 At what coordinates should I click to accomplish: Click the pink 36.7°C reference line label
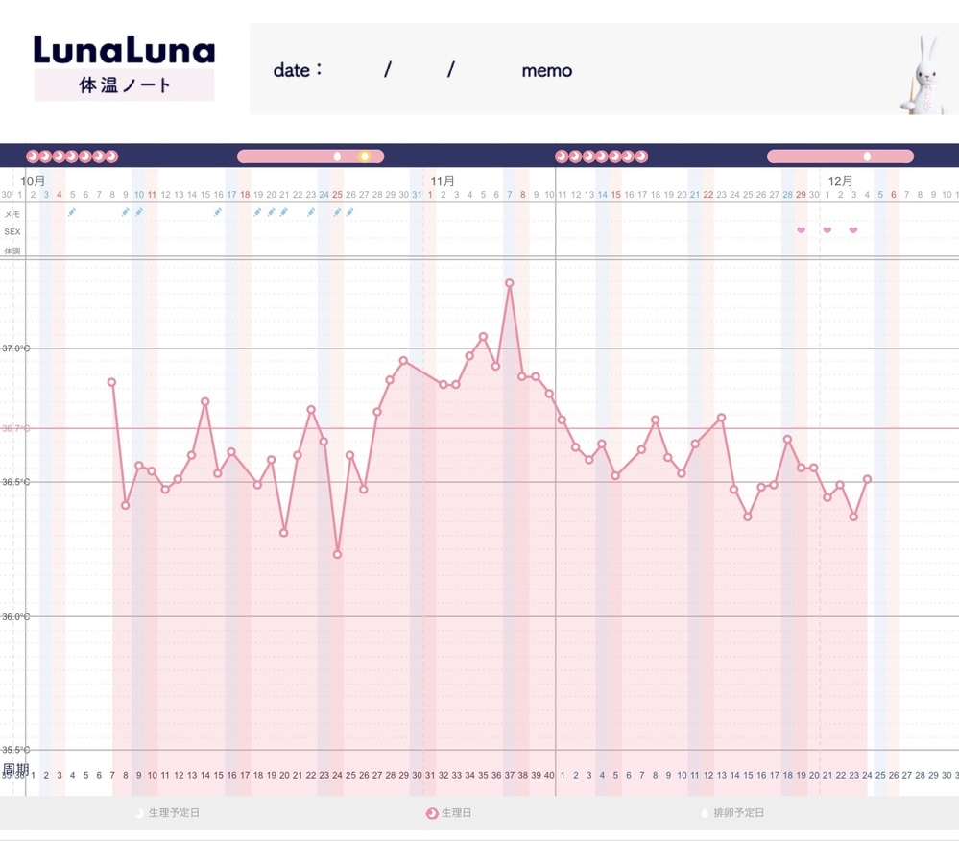(x=15, y=429)
